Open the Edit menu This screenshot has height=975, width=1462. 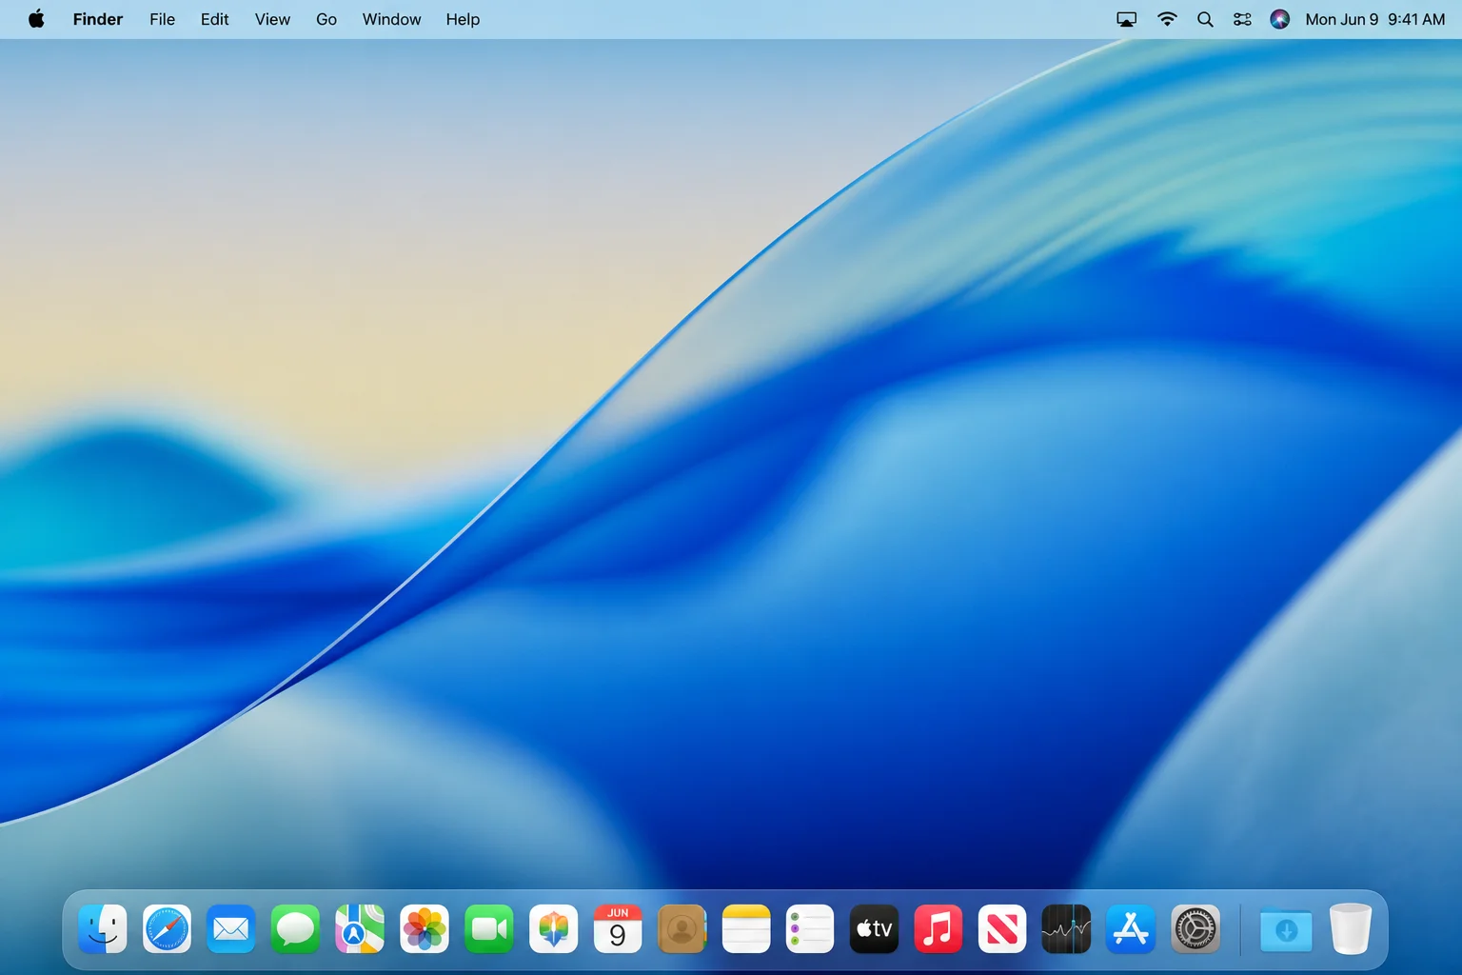point(214,19)
